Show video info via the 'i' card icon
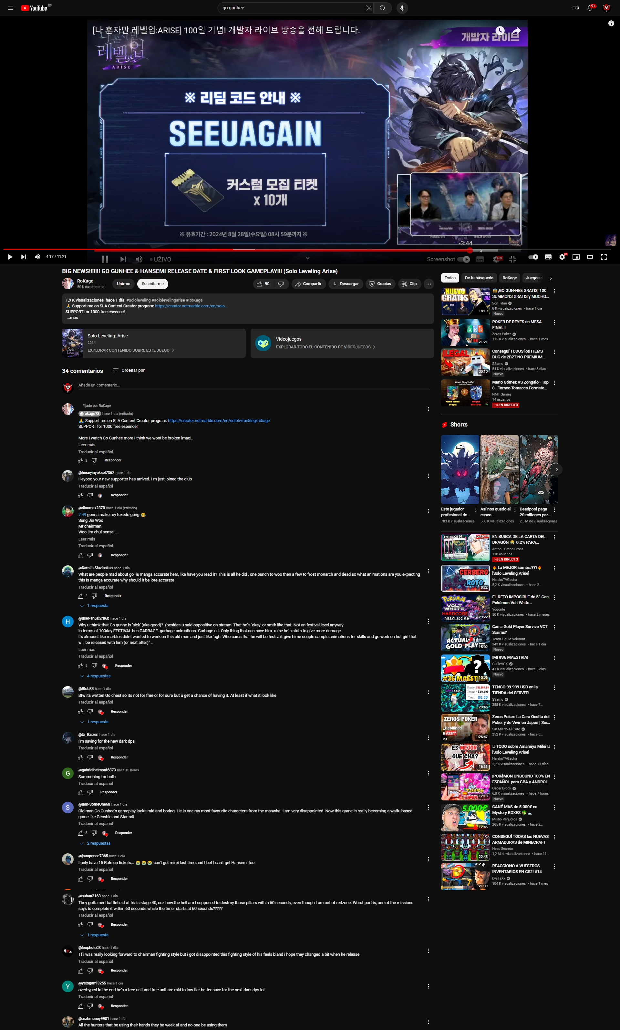The height and width of the screenshot is (1030, 620). click(x=611, y=23)
